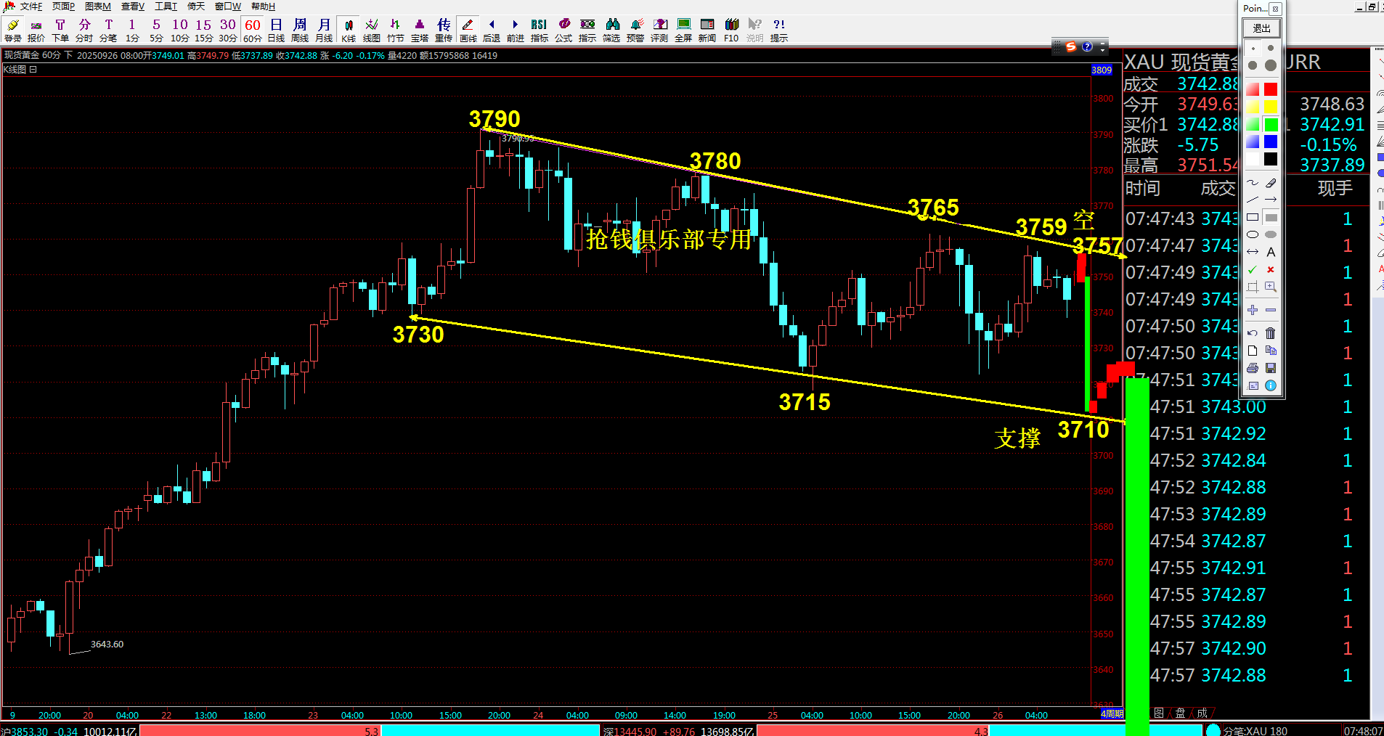Collapse the K线图 panel box
Image resolution: width=1384 pixels, height=736 pixels.
point(33,70)
